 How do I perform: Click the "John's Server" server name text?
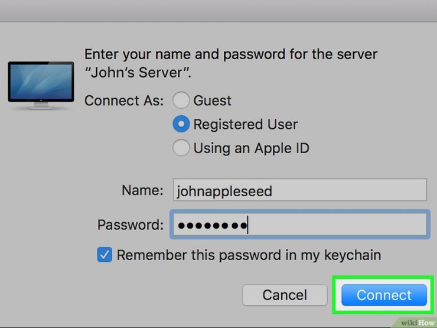pos(138,73)
